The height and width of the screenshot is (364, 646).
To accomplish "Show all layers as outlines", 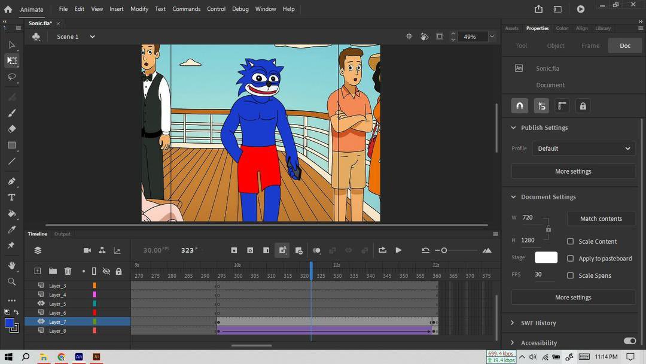I will tap(94, 271).
